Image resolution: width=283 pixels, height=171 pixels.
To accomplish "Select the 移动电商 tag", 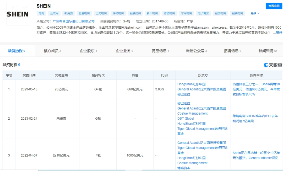I will (x=118, y=13).
